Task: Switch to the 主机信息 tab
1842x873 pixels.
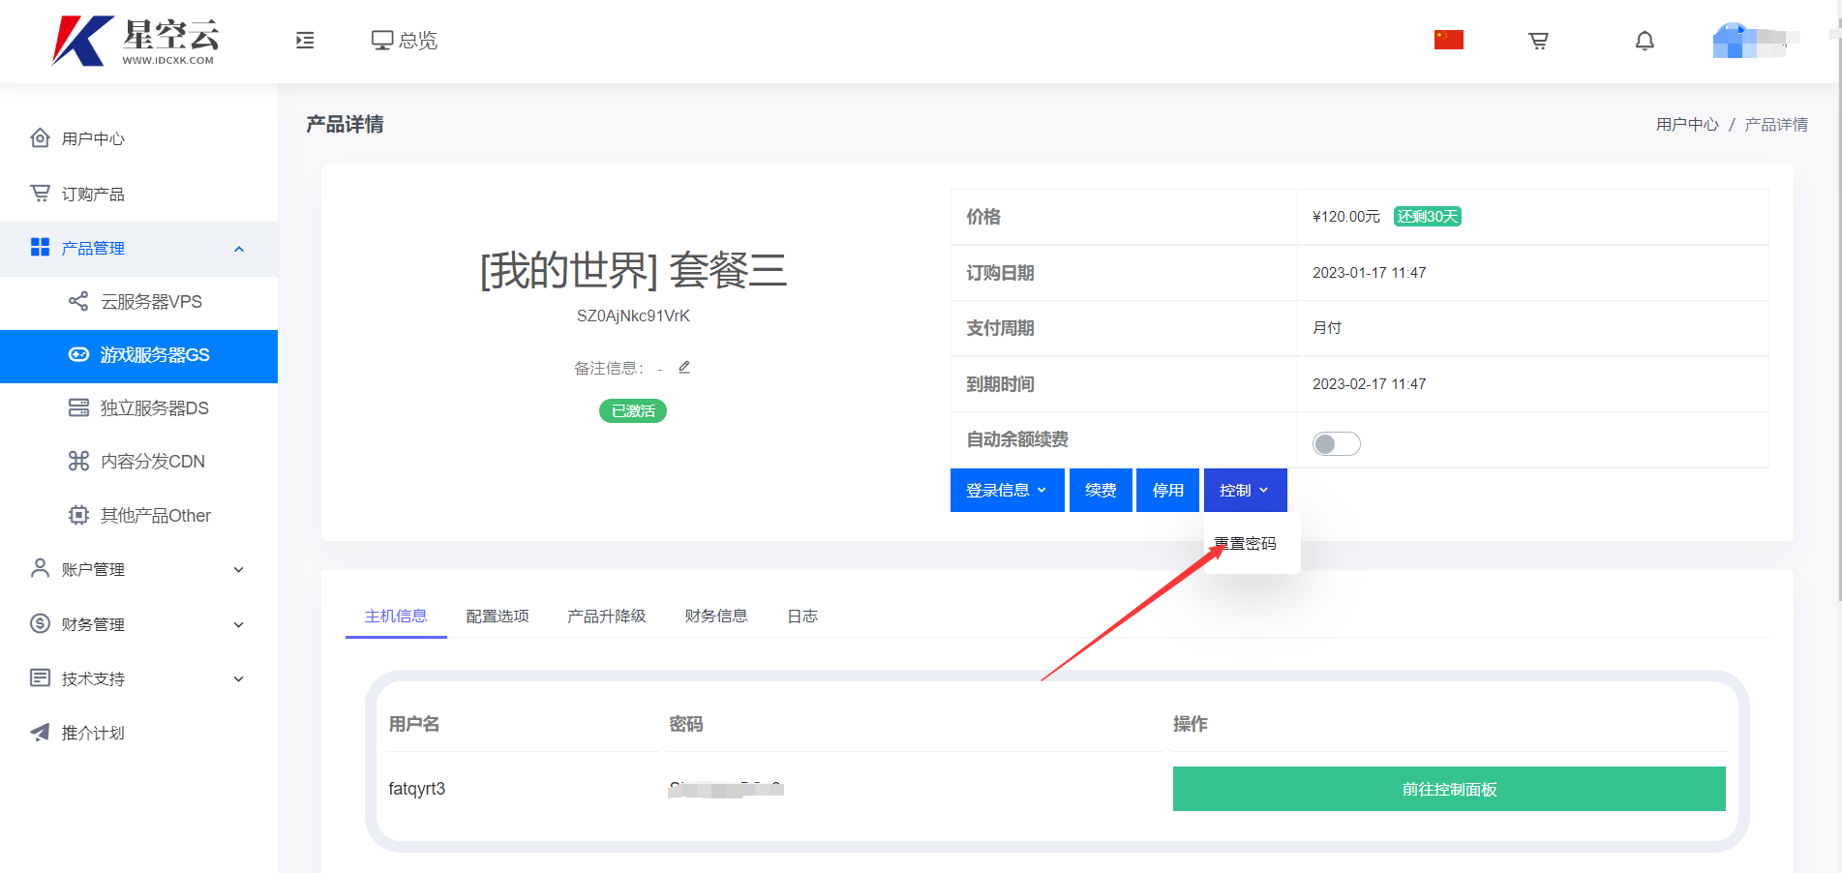Action: pos(396,617)
